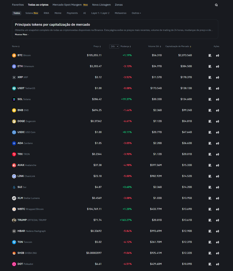Click trade icon in TRX row
This screenshot has height=271, width=233.
[x=218, y=154]
